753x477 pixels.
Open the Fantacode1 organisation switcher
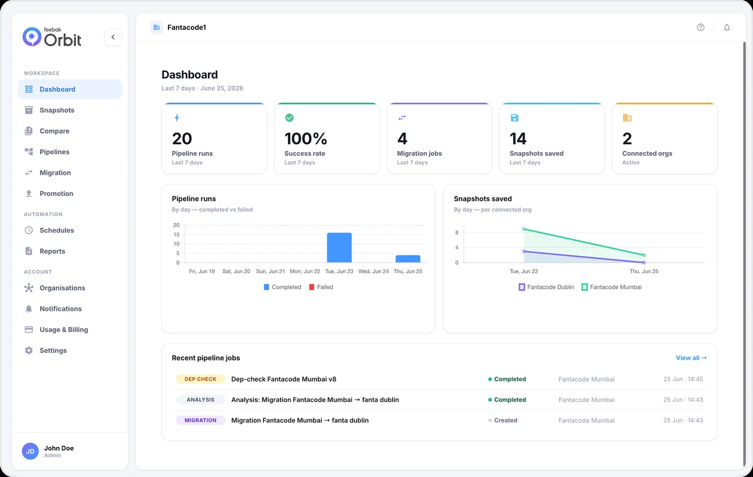tap(178, 28)
